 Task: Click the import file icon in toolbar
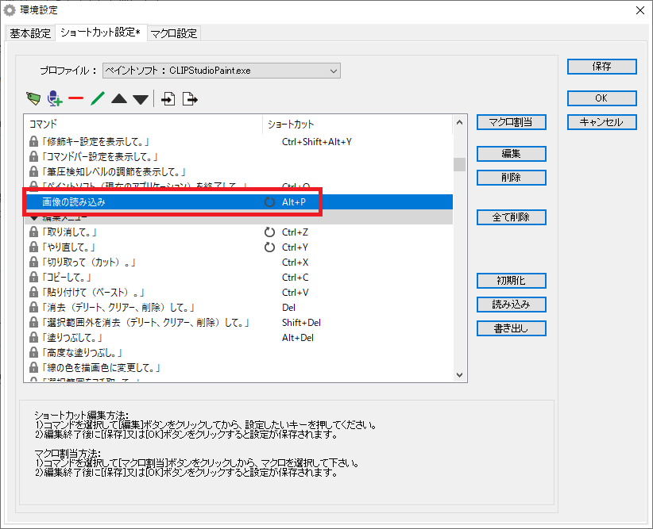168,99
